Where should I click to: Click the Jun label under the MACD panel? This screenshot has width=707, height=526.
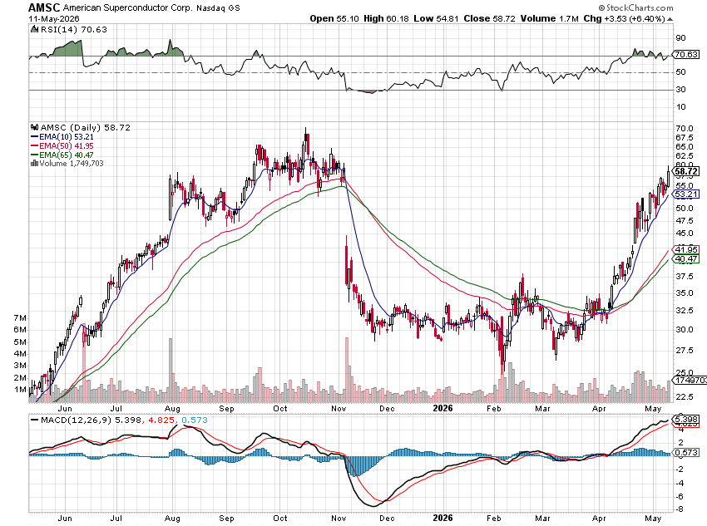point(65,518)
